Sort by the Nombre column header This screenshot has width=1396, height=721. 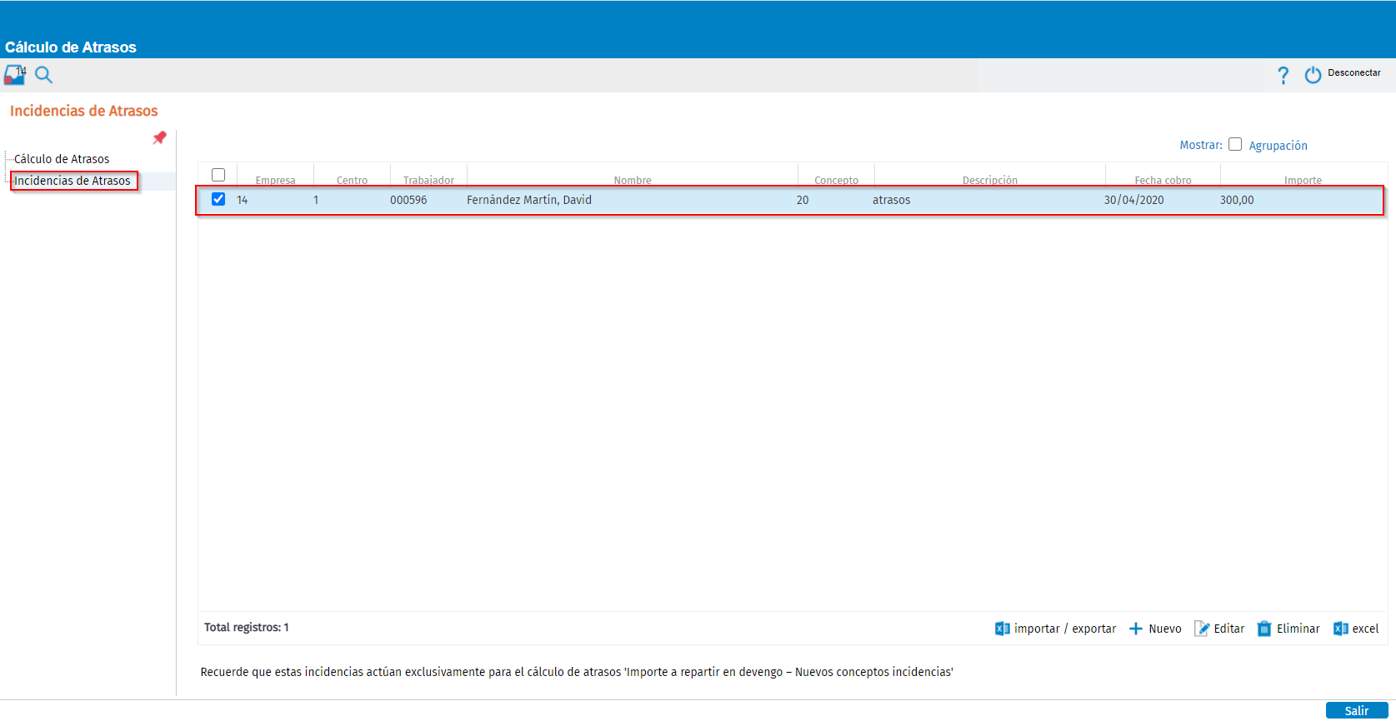point(633,180)
